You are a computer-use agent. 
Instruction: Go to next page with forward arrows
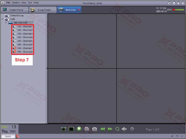(x=110, y=129)
